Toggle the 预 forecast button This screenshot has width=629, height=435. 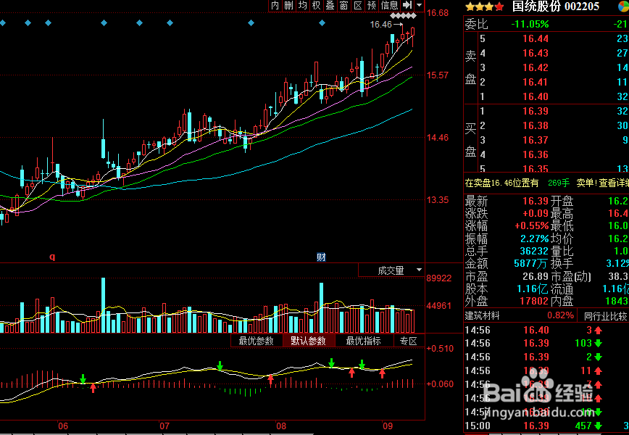(372, 5)
